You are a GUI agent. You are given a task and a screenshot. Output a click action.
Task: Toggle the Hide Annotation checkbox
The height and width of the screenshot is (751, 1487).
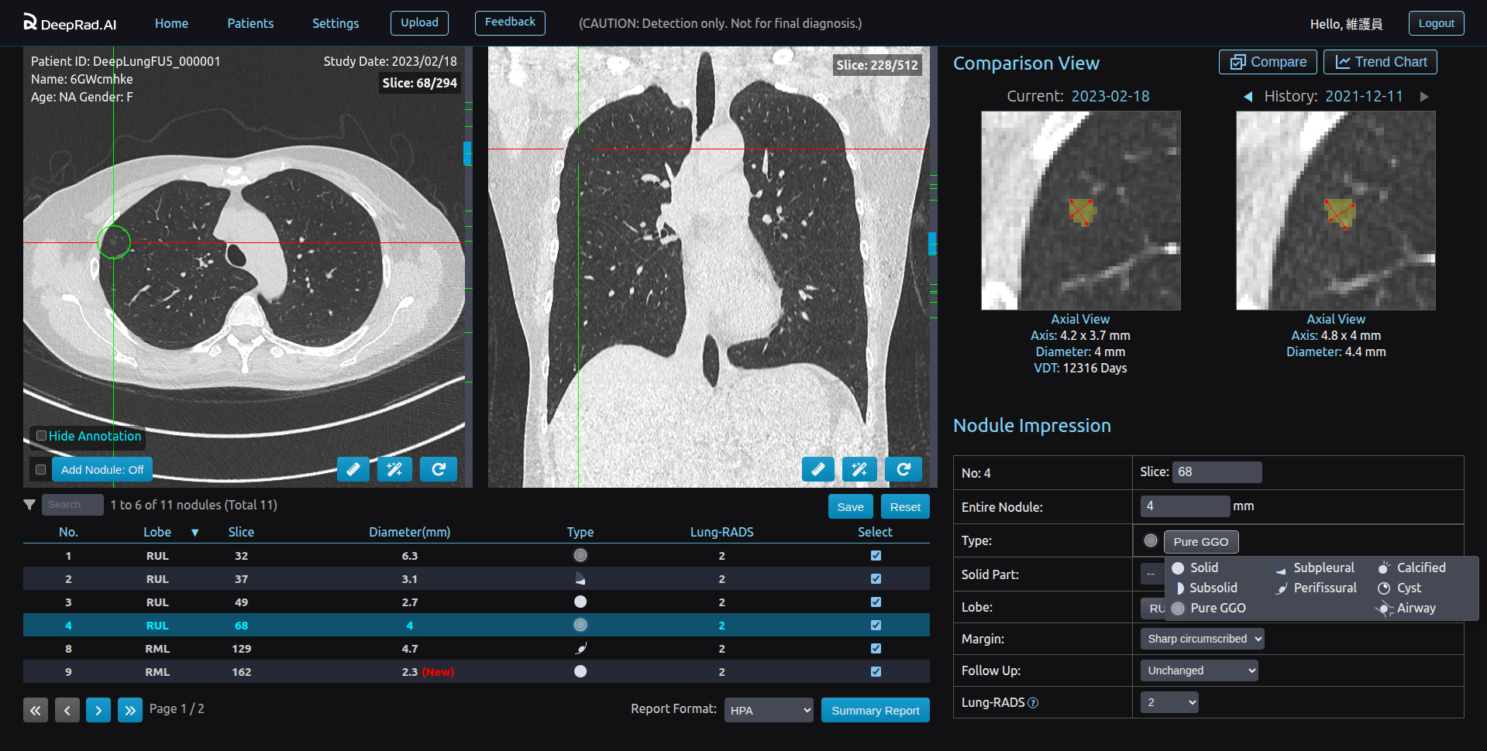[x=42, y=436]
